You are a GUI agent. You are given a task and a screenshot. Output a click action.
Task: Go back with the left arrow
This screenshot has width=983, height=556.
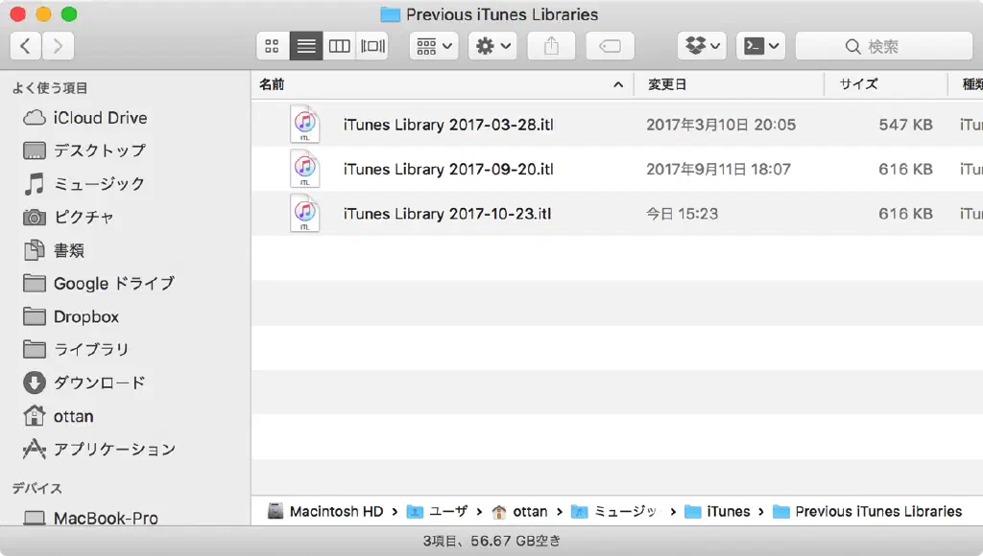coord(26,46)
